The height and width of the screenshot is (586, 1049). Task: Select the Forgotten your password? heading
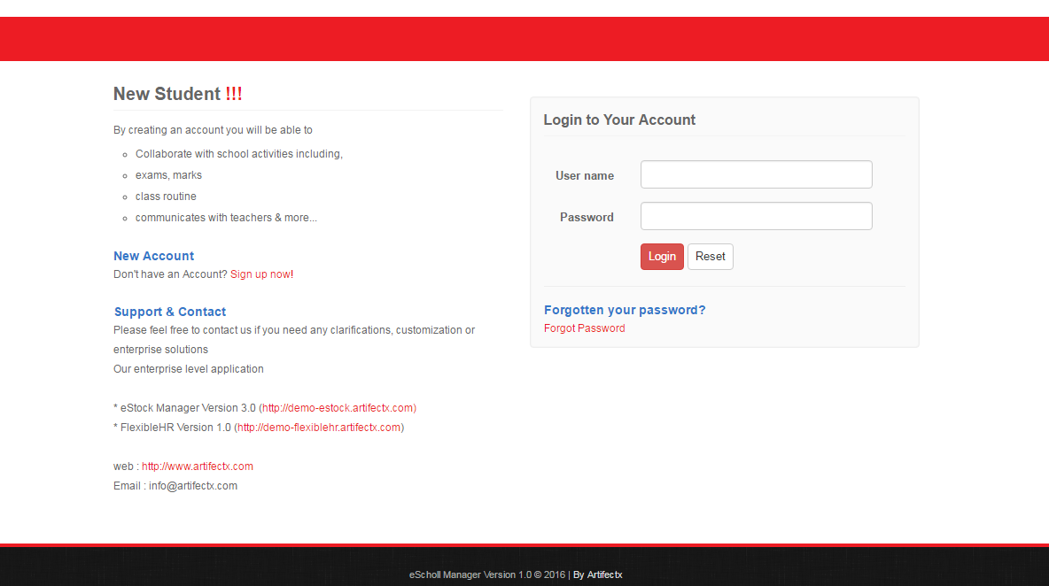tap(625, 310)
